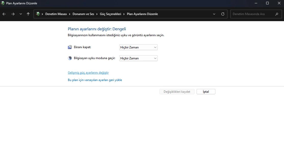Open Gelişmiş güç ayarlarını değiştir link
The height and width of the screenshot is (160, 284).
point(88,73)
